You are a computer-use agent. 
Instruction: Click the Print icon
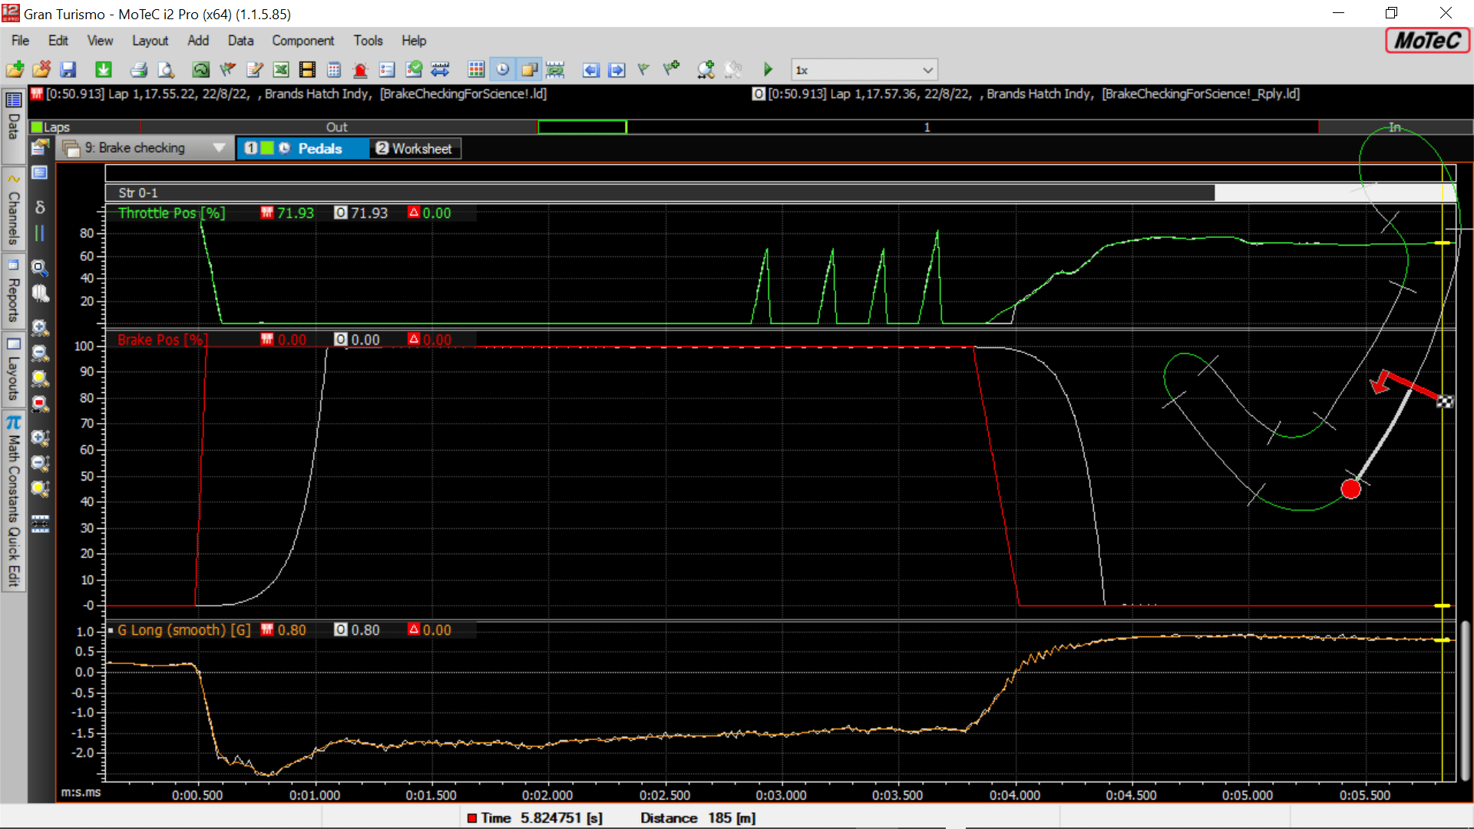(x=139, y=70)
